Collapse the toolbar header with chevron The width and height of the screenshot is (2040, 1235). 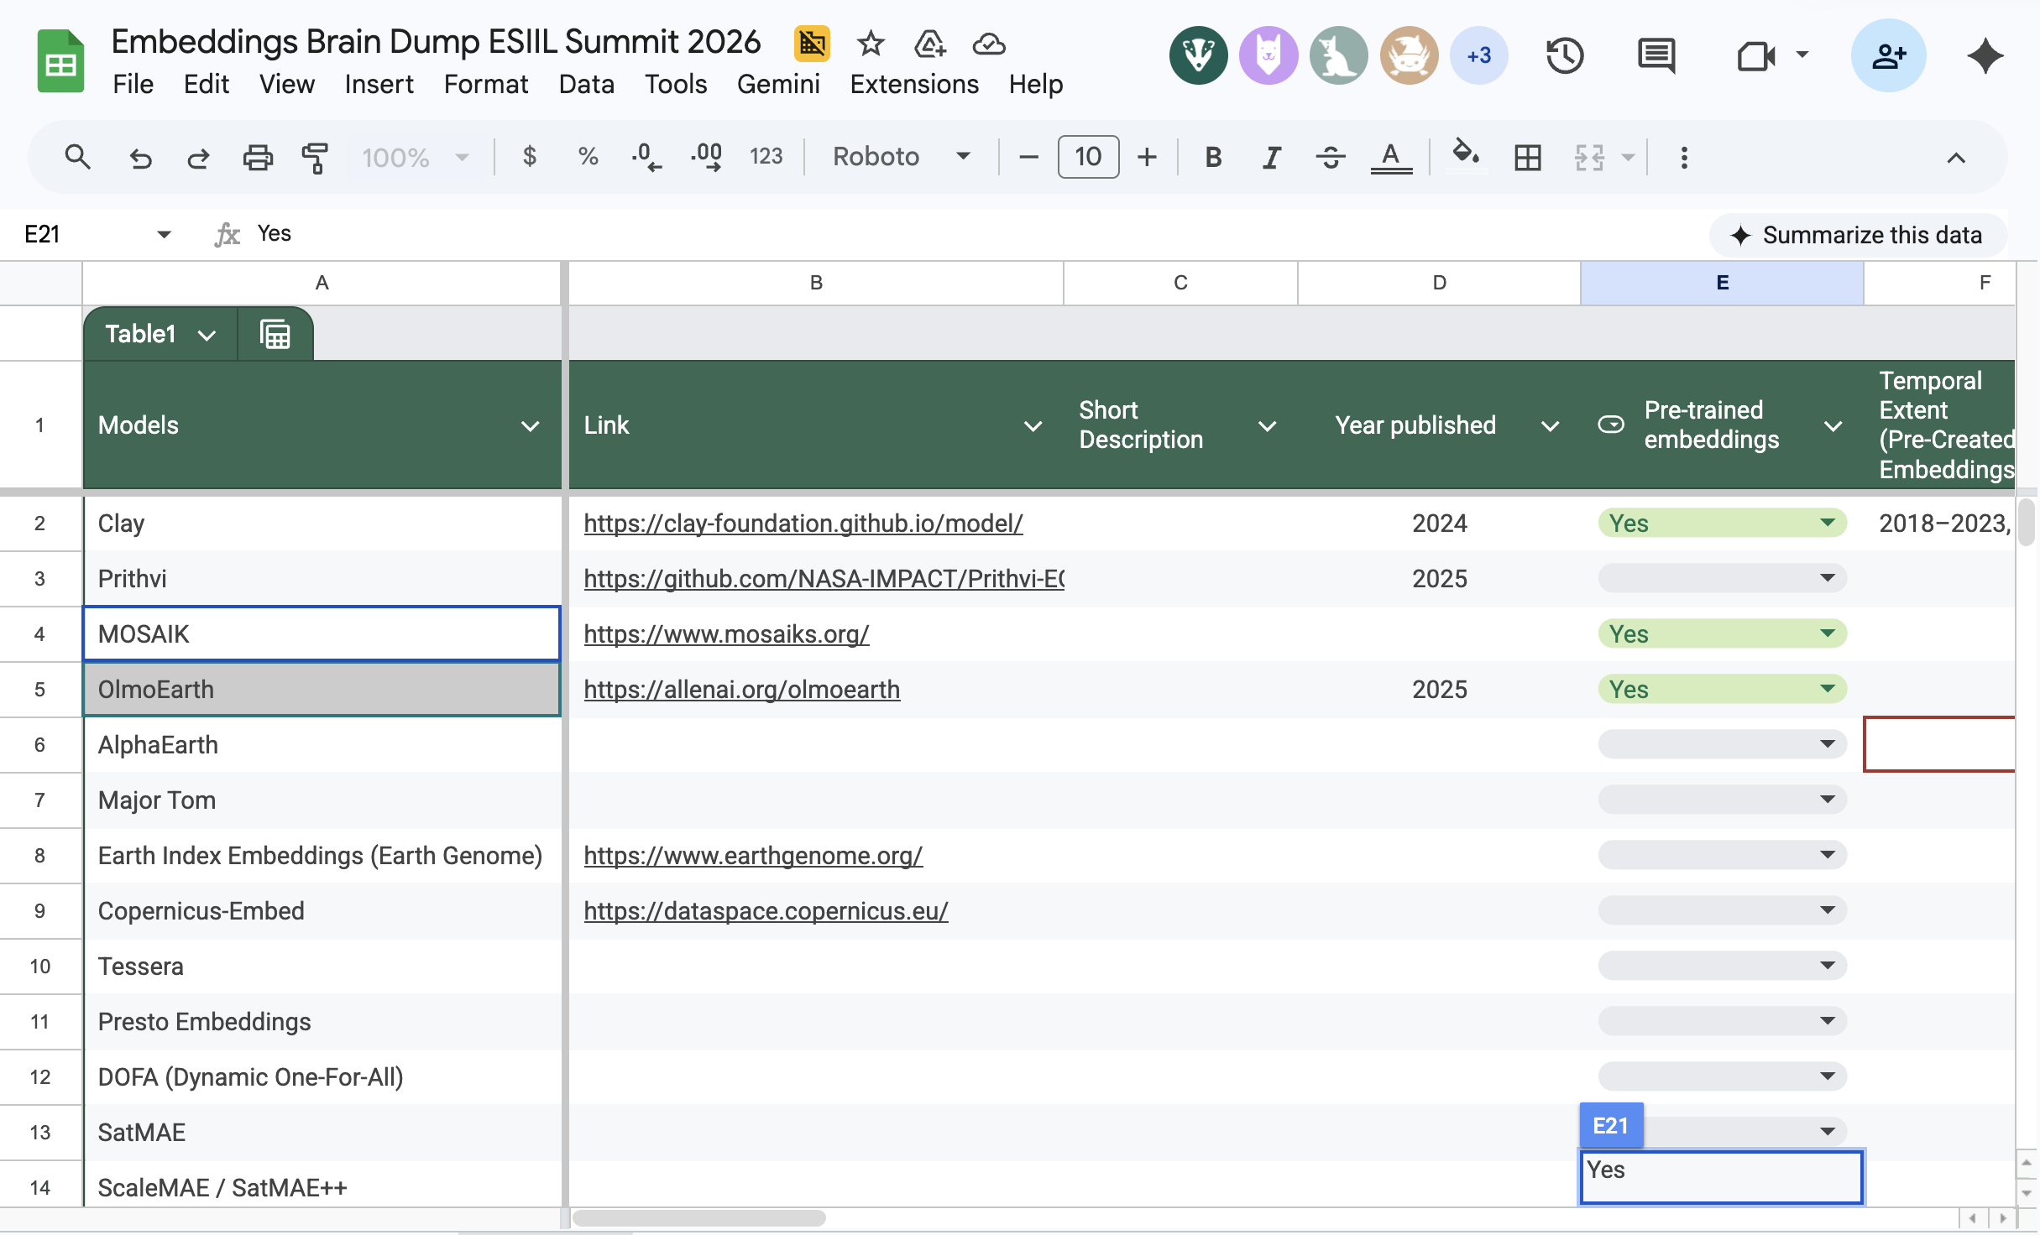(1956, 157)
